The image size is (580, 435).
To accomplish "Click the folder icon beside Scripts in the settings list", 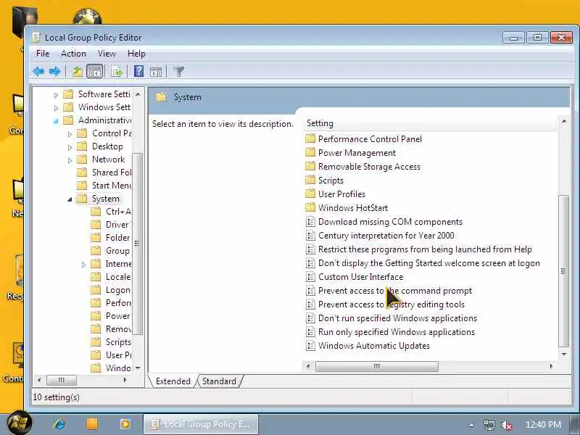I will (x=310, y=180).
